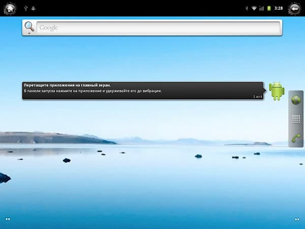Tap the green Android robot tutorial icon

pyautogui.click(x=277, y=91)
